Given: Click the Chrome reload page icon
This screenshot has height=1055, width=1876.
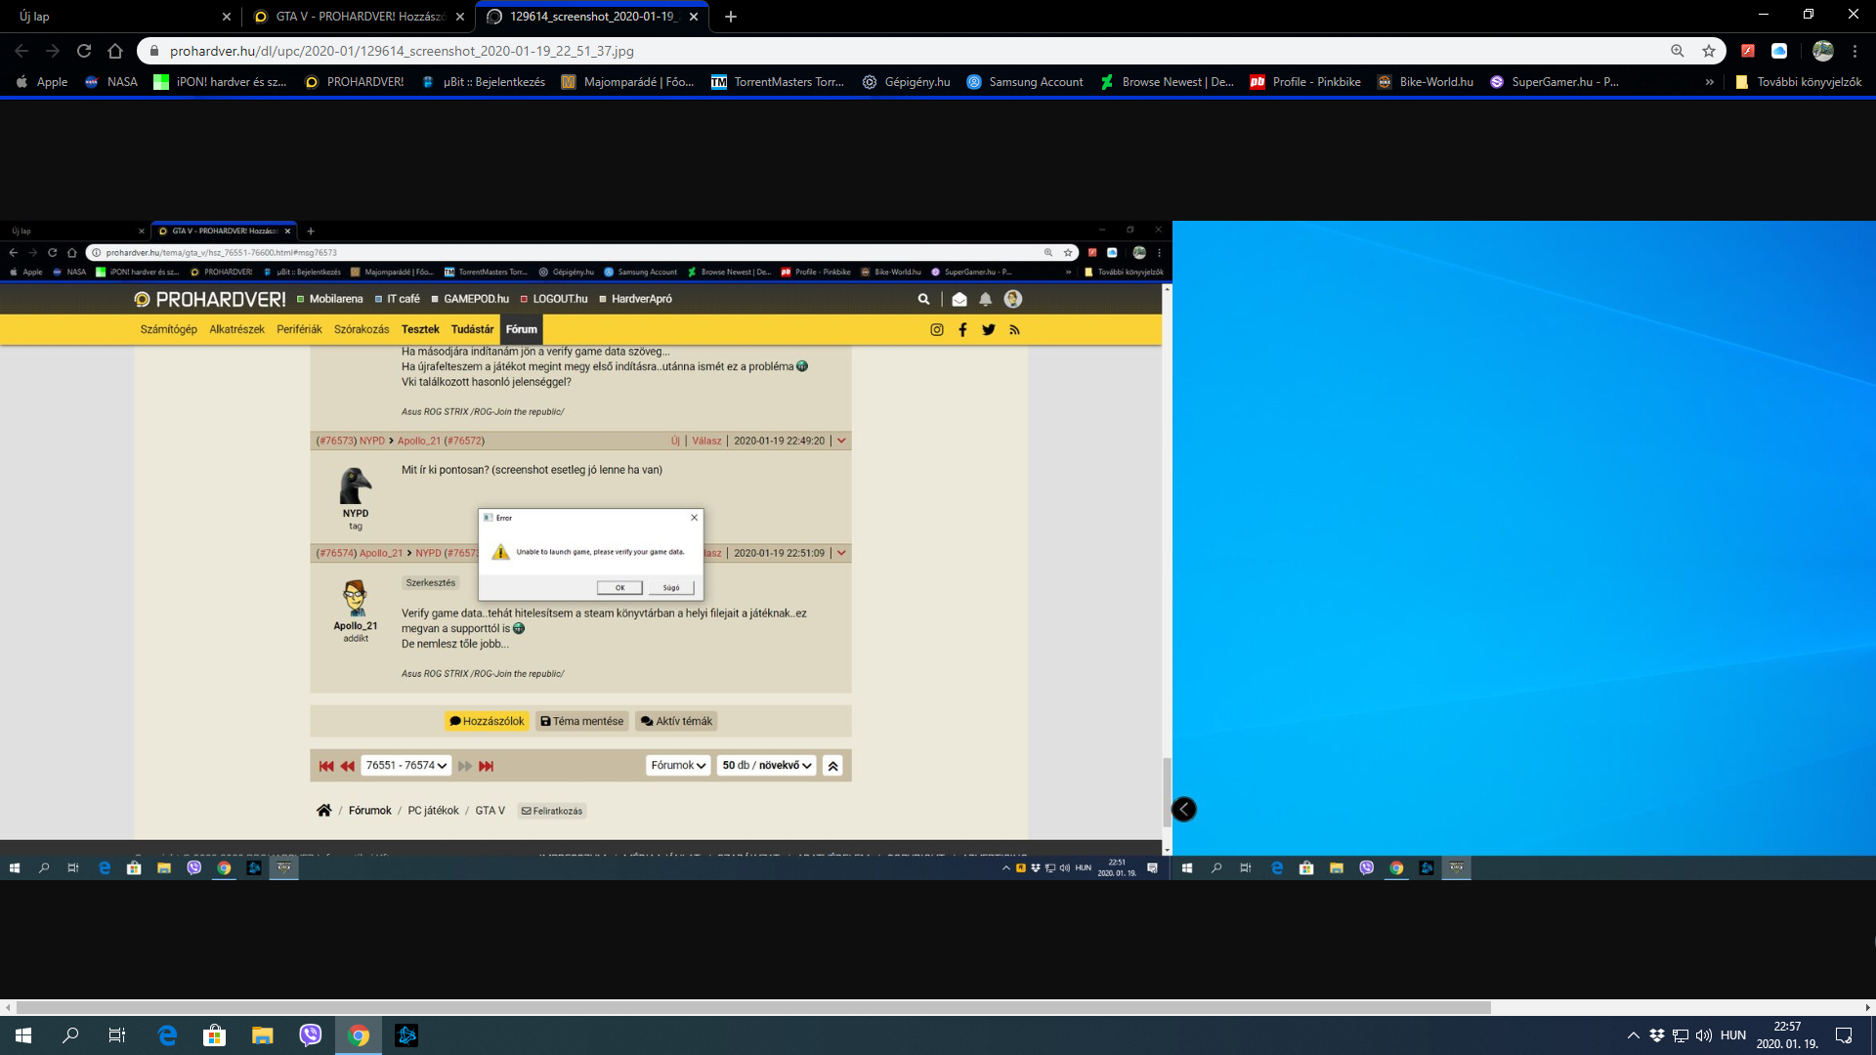Looking at the screenshot, I should [84, 51].
